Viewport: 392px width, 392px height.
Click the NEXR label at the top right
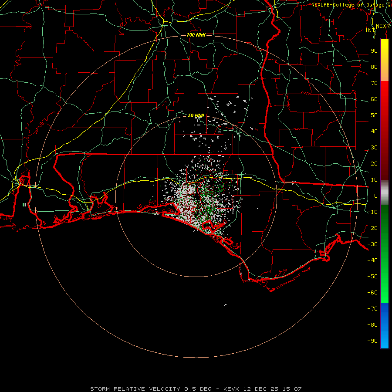pyautogui.click(x=383, y=26)
